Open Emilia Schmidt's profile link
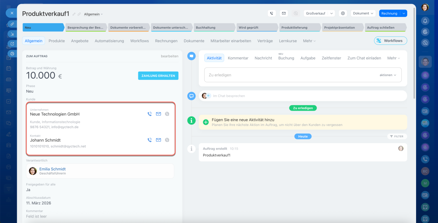The width and height of the screenshot is (438, 223). click(52, 169)
